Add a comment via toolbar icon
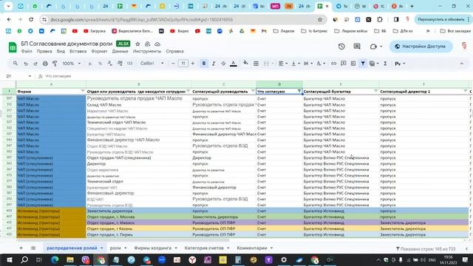473x266 pixels. pos(343,64)
